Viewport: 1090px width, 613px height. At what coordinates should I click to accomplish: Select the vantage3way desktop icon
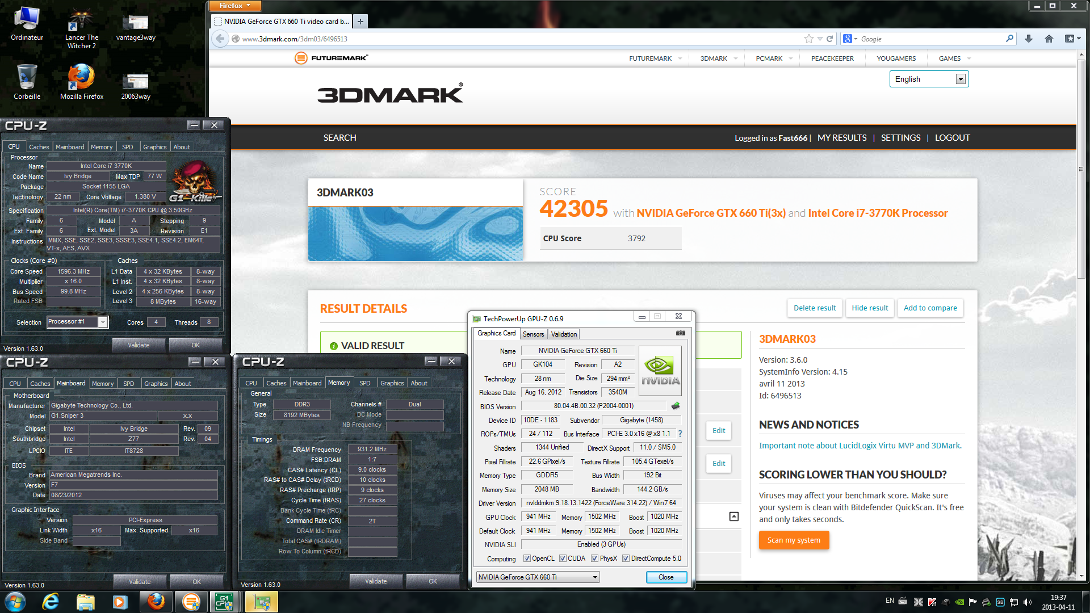pos(136,27)
